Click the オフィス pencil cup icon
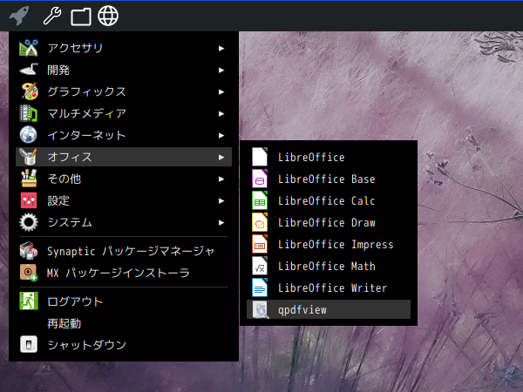The height and width of the screenshot is (392, 523). point(29,157)
